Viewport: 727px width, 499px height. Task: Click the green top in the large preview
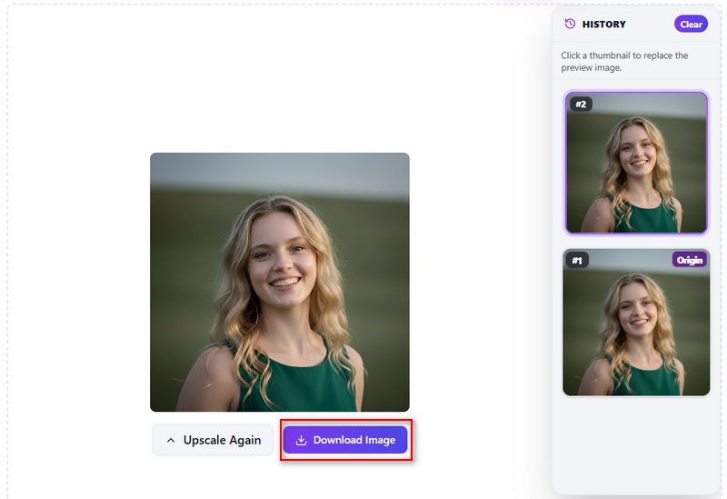coord(297,383)
